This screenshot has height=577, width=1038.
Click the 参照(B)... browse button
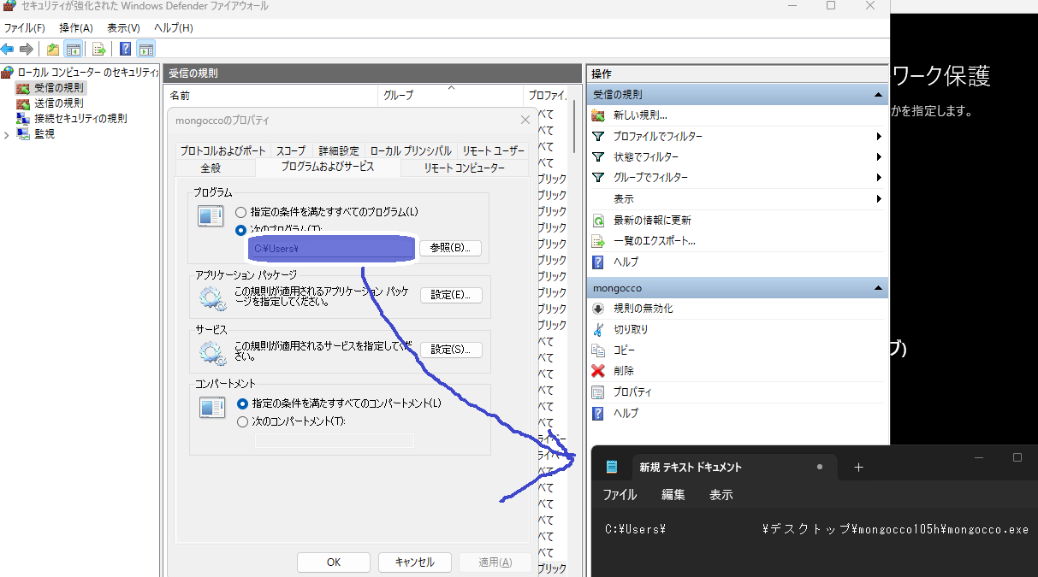point(450,248)
